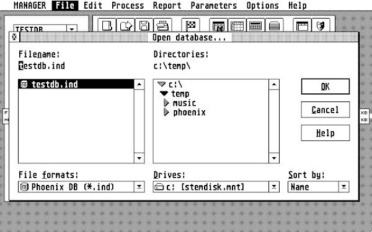
Task: Click the form layout toolbar icon
Action: coord(237,25)
